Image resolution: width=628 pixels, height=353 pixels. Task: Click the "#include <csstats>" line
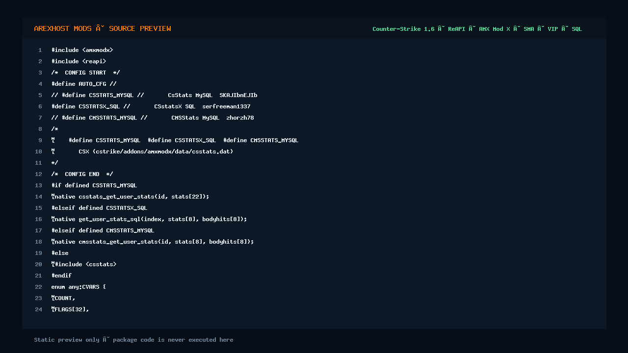pos(84,264)
